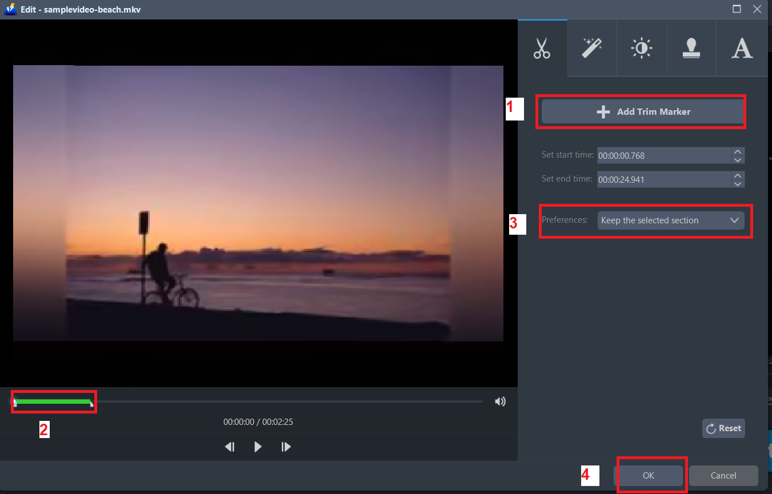Open the brightness adjustment panel
The width and height of the screenshot is (772, 494).
coord(641,48)
